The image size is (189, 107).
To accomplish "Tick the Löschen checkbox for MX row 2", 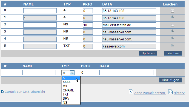I will tap(172, 25).
